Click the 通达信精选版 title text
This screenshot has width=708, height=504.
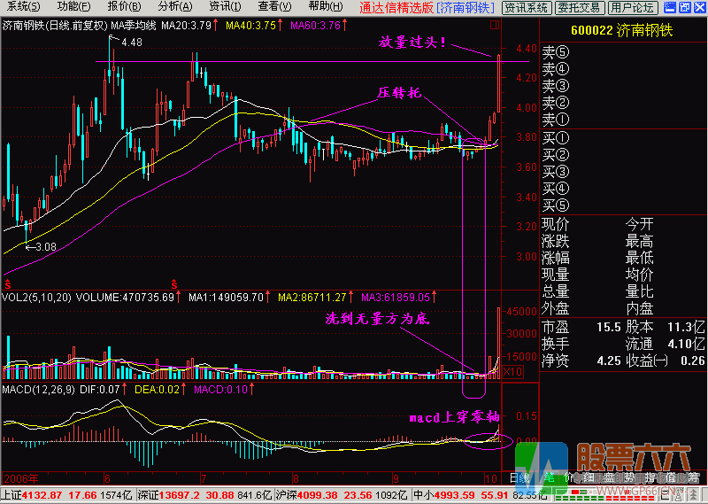click(x=396, y=8)
